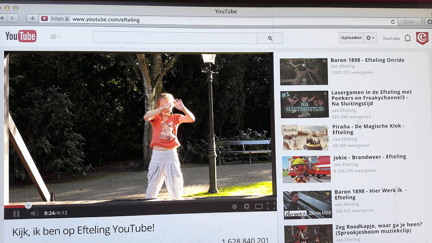The image size is (432, 243).
Task: Click 'van Efteling' under Baron 1898 Onride
Action: [x=343, y=66]
